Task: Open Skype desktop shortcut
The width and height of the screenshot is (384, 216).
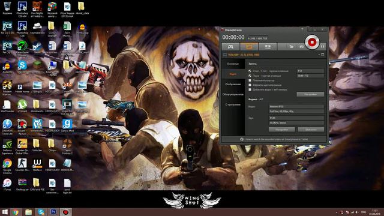Action: [x=22, y=67]
